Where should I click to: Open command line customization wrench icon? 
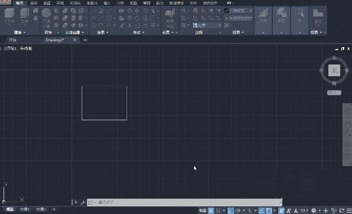pos(83,203)
